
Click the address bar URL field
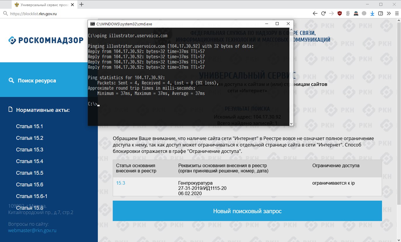point(33,13)
